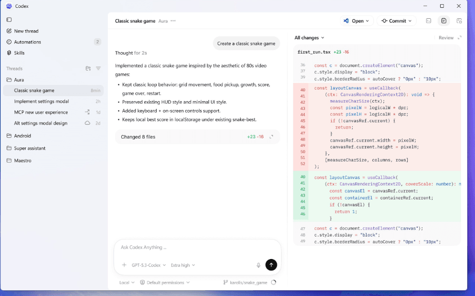475x296 pixels.
Task: Toggle the terminal panel icon
Action: click(x=428, y=21)
